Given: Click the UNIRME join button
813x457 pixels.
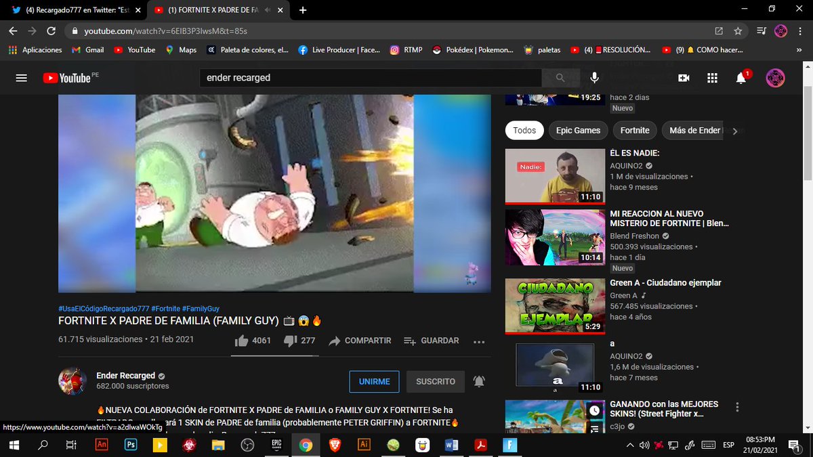Looking at the screenshot, I should (x=374, y=382).
